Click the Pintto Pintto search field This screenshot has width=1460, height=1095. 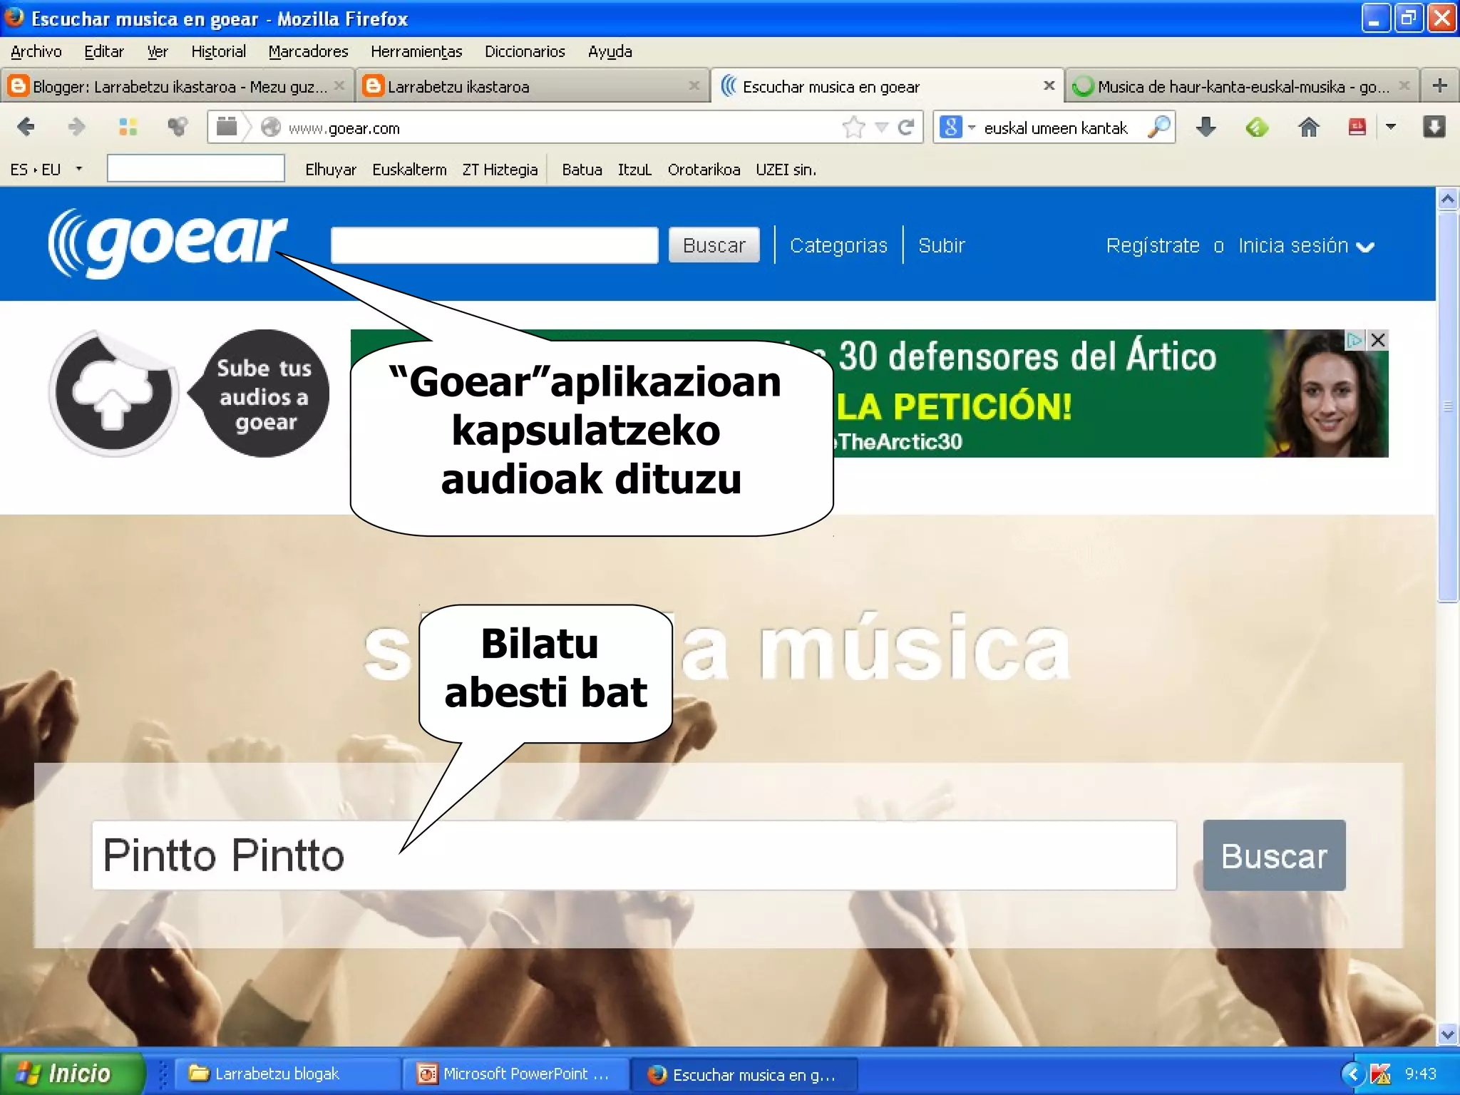(x=634, y=855)
